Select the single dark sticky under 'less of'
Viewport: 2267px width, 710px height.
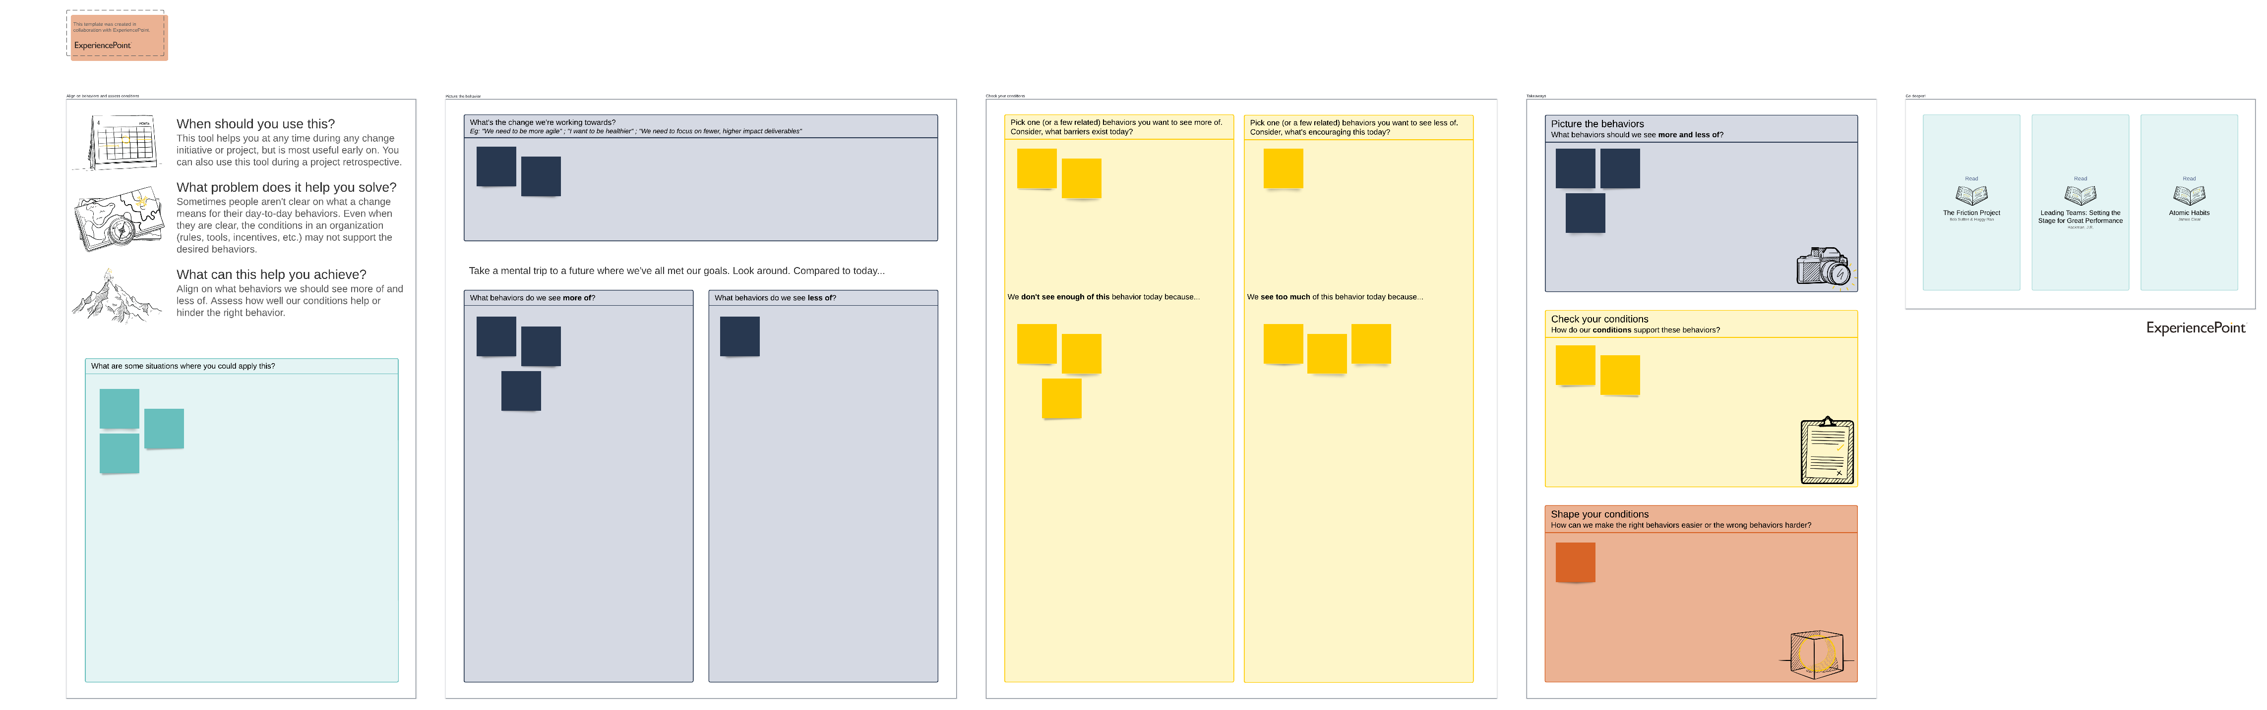pos(739,336)
